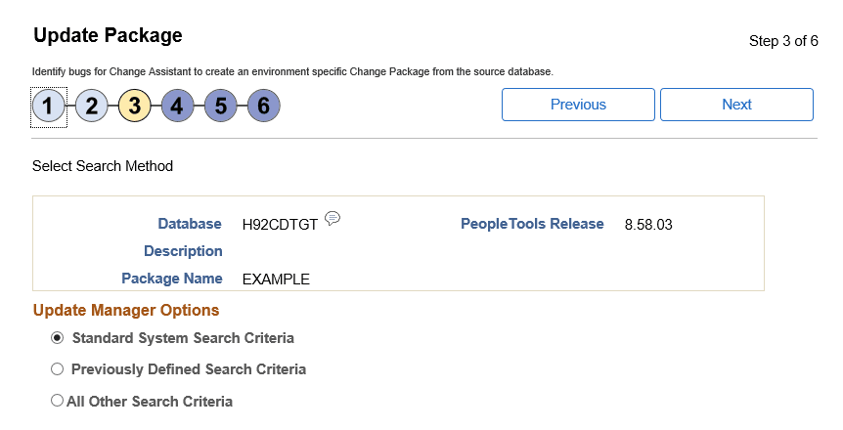Click the 8.58.03 release value
Screen dimensions: 843x430
tap(648, 225)
